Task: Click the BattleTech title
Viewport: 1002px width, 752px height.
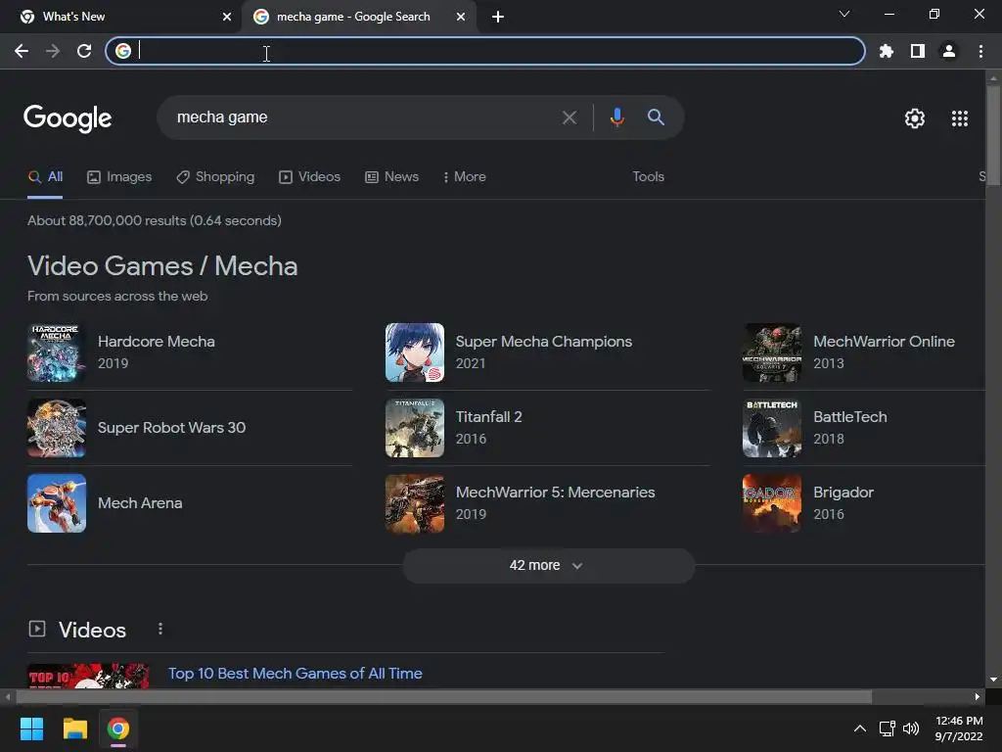Action: point(850,417)
